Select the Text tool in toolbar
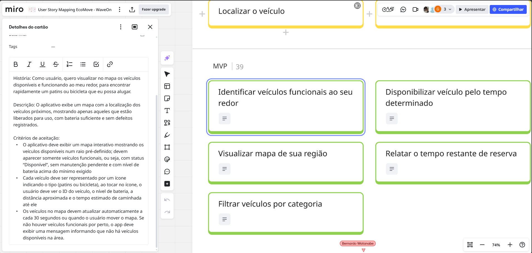The width and height of the screenshot is (532, 253). pos(167,111)
